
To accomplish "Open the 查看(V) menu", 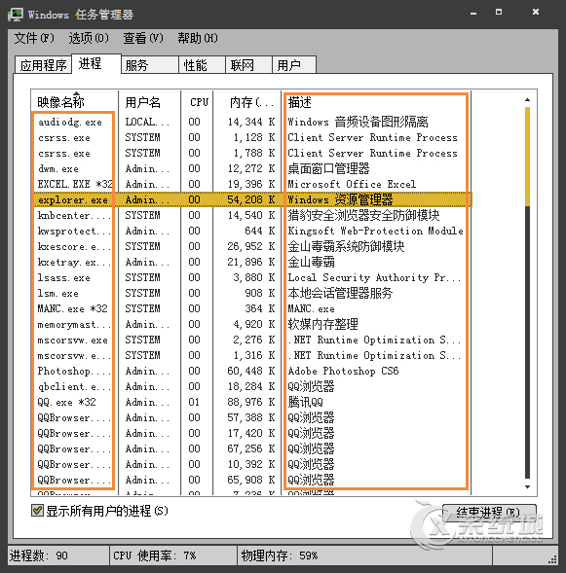I will pos(143,38).
